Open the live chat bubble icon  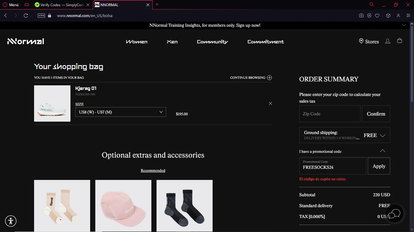pyautogui.click(x=394, y=214)
